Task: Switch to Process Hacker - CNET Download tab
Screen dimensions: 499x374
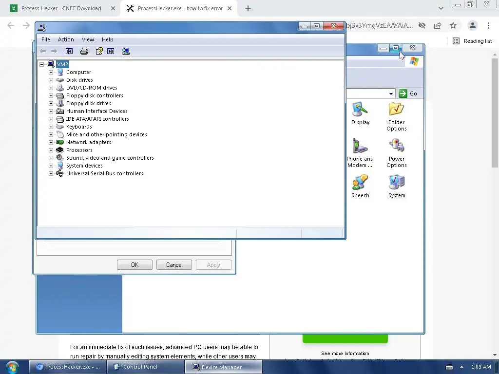Action: click(x=61, y=8)
